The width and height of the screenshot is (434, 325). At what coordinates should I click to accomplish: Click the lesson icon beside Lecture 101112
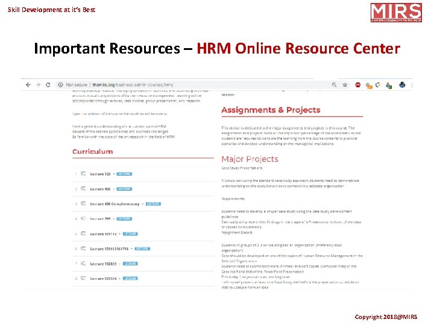[x=83, y=234]
